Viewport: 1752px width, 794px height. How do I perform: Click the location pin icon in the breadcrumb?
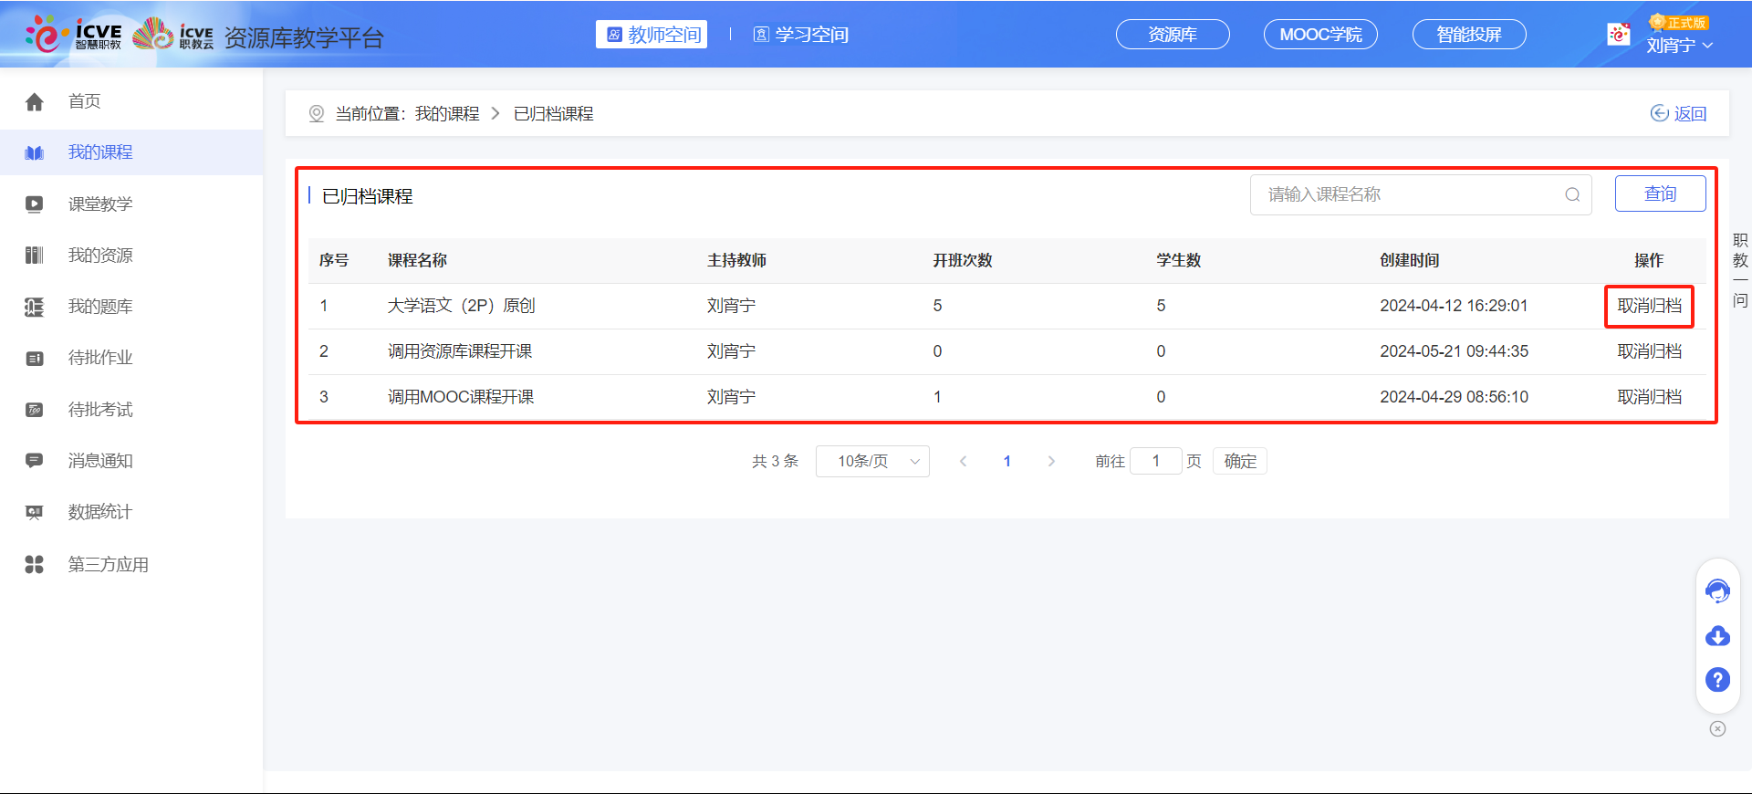tap(317, 113)
